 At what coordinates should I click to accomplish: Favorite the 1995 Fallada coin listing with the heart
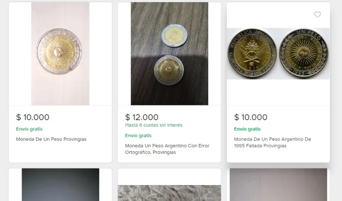317,15
